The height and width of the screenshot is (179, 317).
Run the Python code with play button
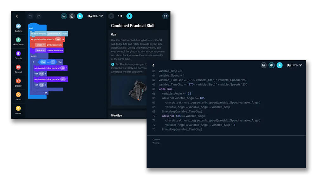(280, 65)
